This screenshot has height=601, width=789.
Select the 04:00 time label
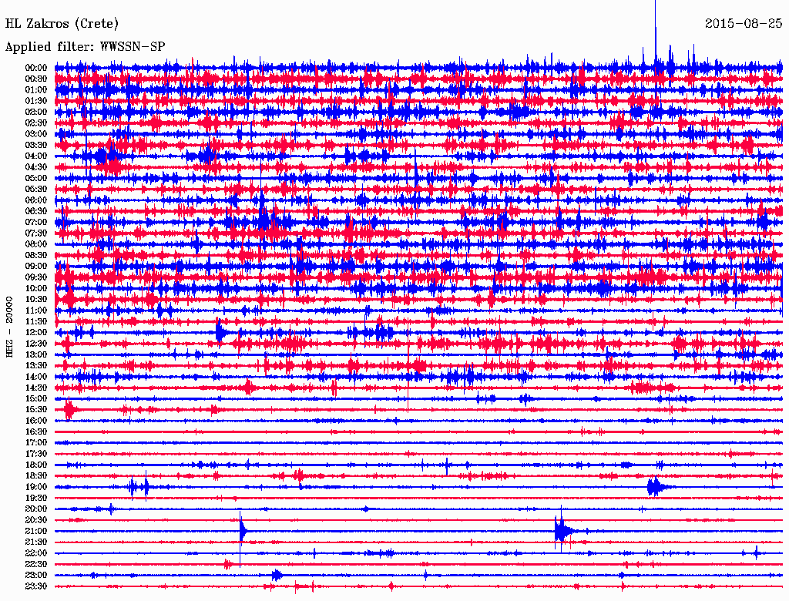pos(36,156)
